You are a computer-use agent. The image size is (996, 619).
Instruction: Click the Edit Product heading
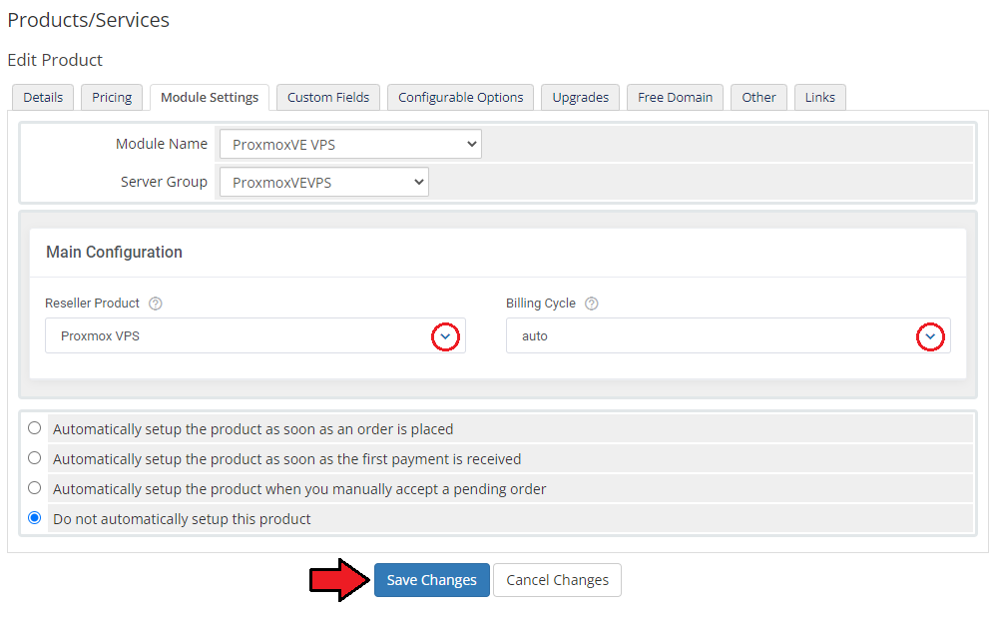(x=55, y=60)
